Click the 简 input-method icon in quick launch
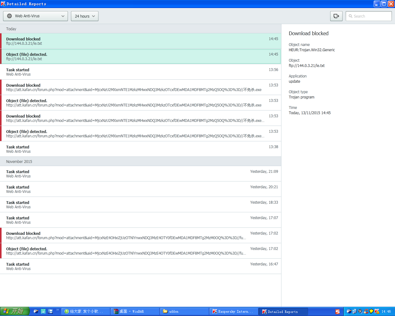The height and width of the screenshot is (316, 395). tap(43, 311)
